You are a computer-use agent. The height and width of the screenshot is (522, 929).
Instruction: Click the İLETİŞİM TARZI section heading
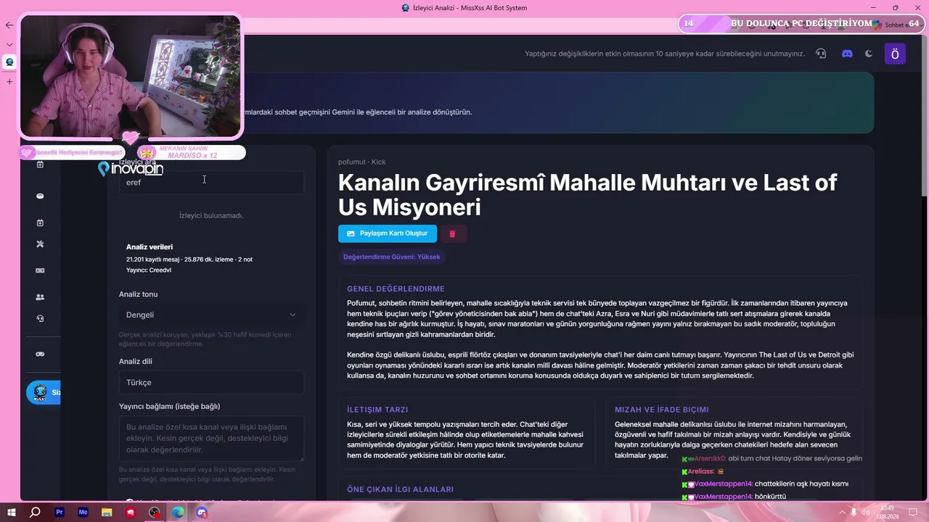[x=377, y=410]
